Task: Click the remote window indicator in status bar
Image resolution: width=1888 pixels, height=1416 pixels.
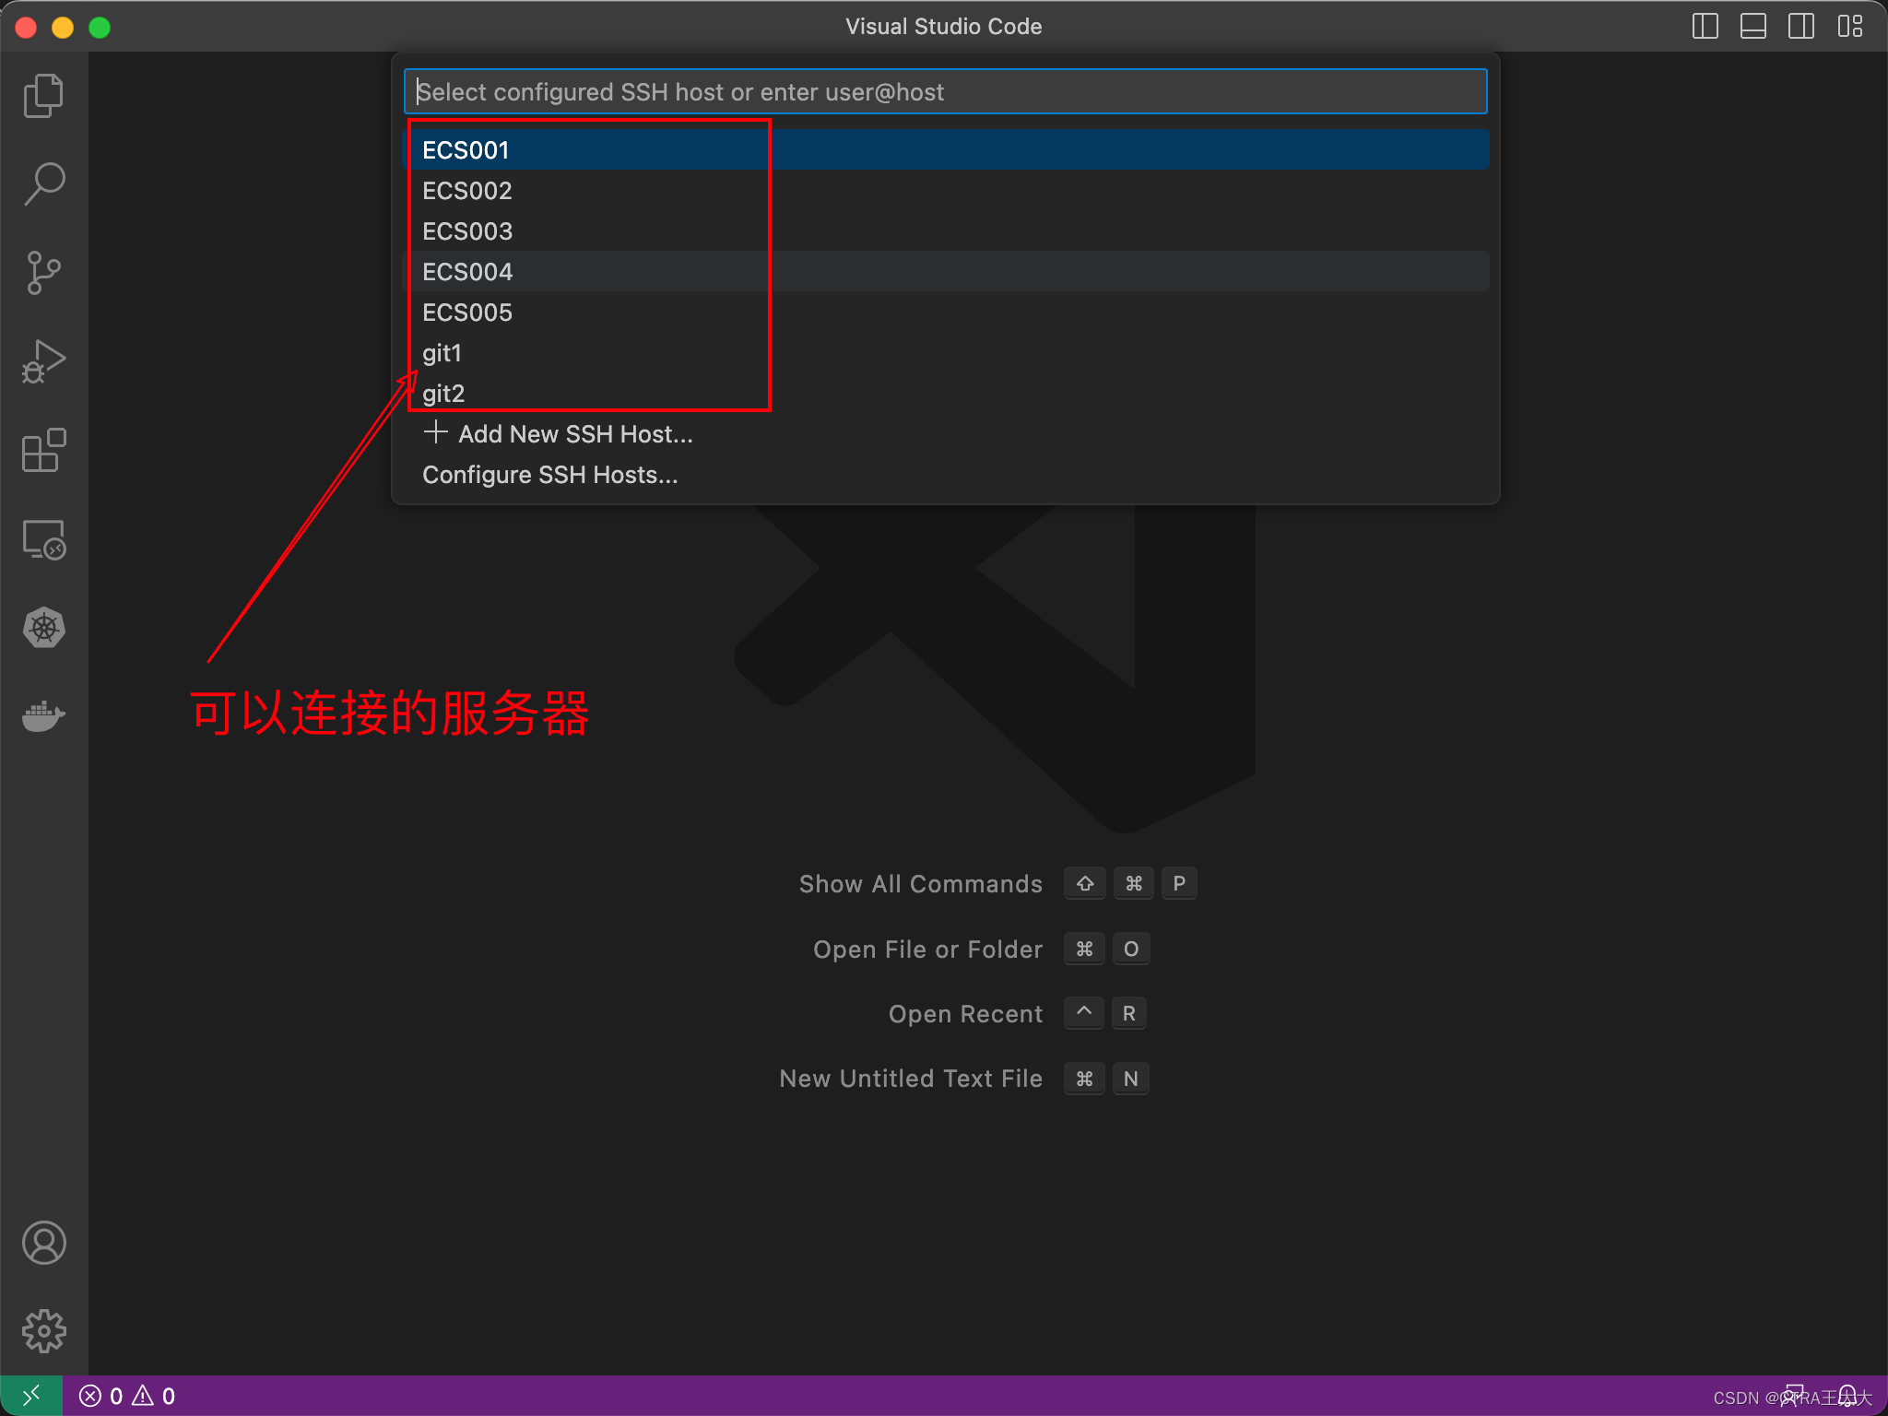Action: (x=31, y=1396)
